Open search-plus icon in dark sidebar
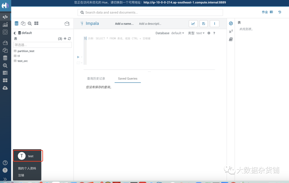289x183 pixels. 5,66
